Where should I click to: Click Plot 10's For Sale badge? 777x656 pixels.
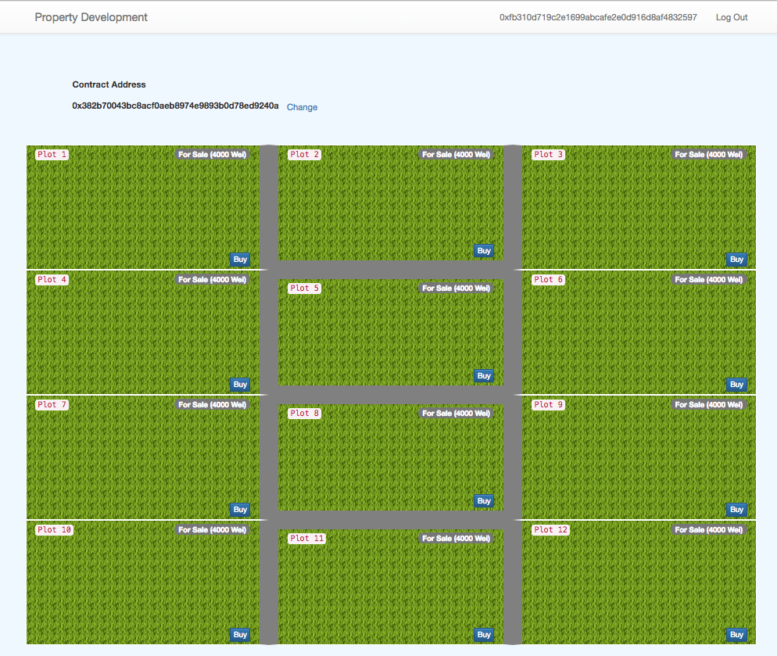212,529
